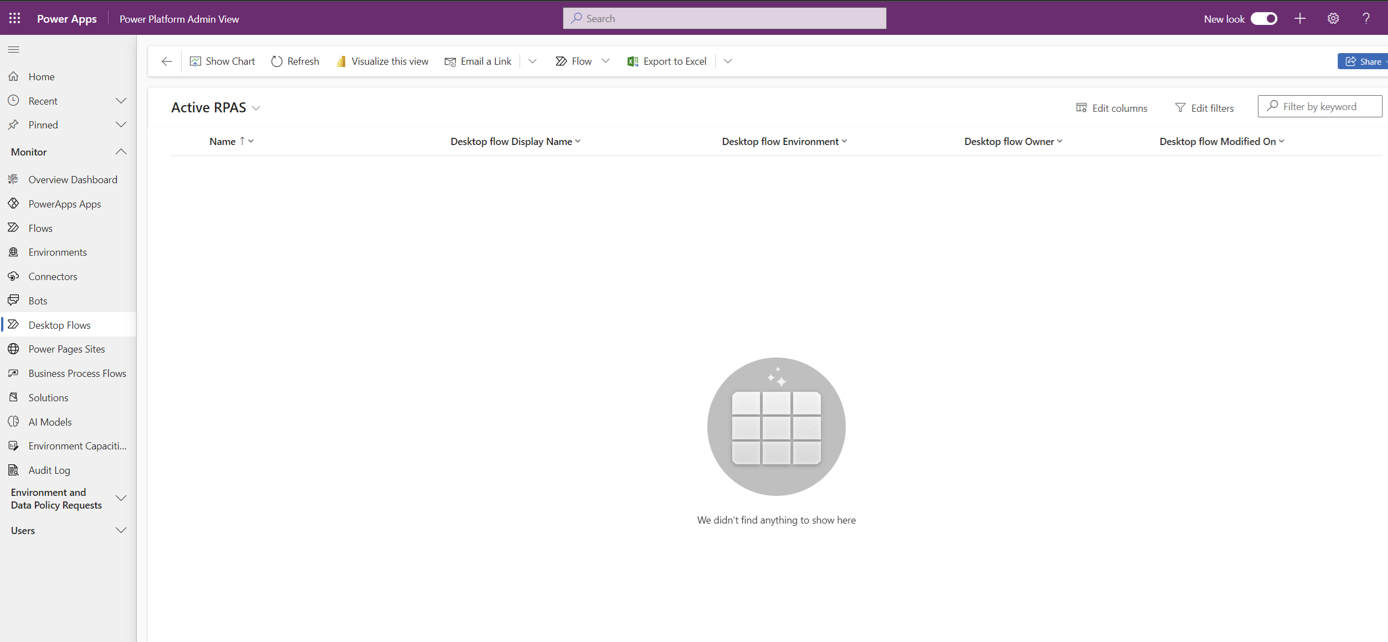
Task: Open the Active RPAS view selector
Action: [256, 107]
